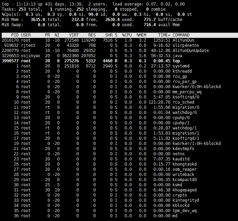Select the writeback command
Viewport: 238px width, 221px height.
(x=183, y=175)
